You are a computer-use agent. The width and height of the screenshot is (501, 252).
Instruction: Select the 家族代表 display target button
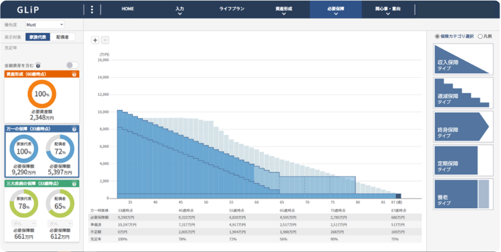38,37
